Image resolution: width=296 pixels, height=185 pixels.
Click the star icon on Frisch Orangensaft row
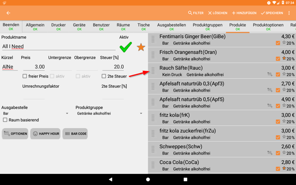[284, 58]
